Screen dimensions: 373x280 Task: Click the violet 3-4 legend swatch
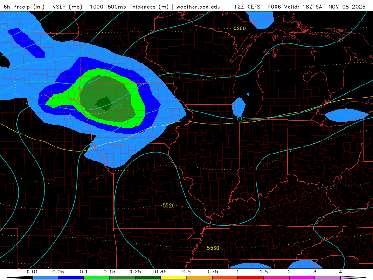pyautogui.click(x=328, y=278)
